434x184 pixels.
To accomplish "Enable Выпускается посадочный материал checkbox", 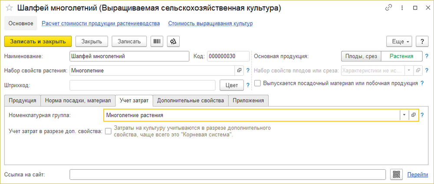I will point(257,84).
